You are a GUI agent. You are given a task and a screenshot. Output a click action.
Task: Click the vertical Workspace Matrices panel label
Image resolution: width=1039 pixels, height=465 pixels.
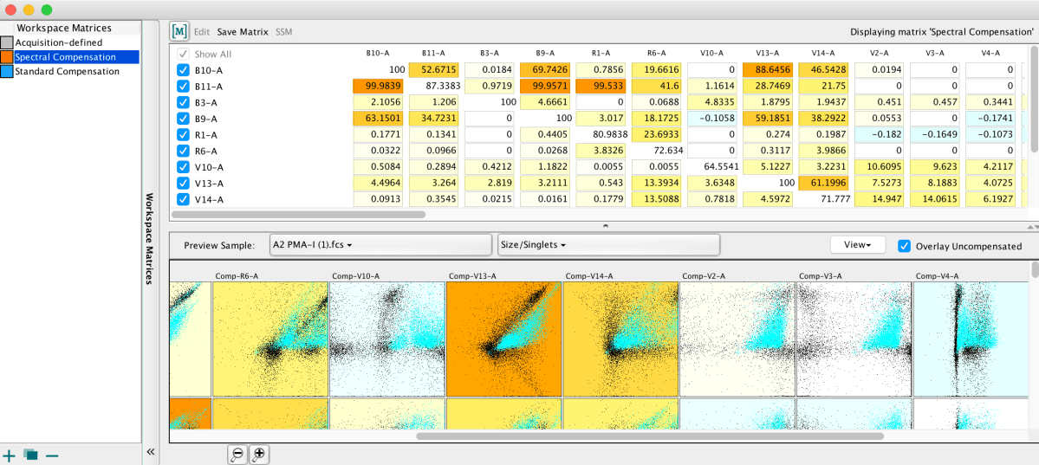(150, 239)
